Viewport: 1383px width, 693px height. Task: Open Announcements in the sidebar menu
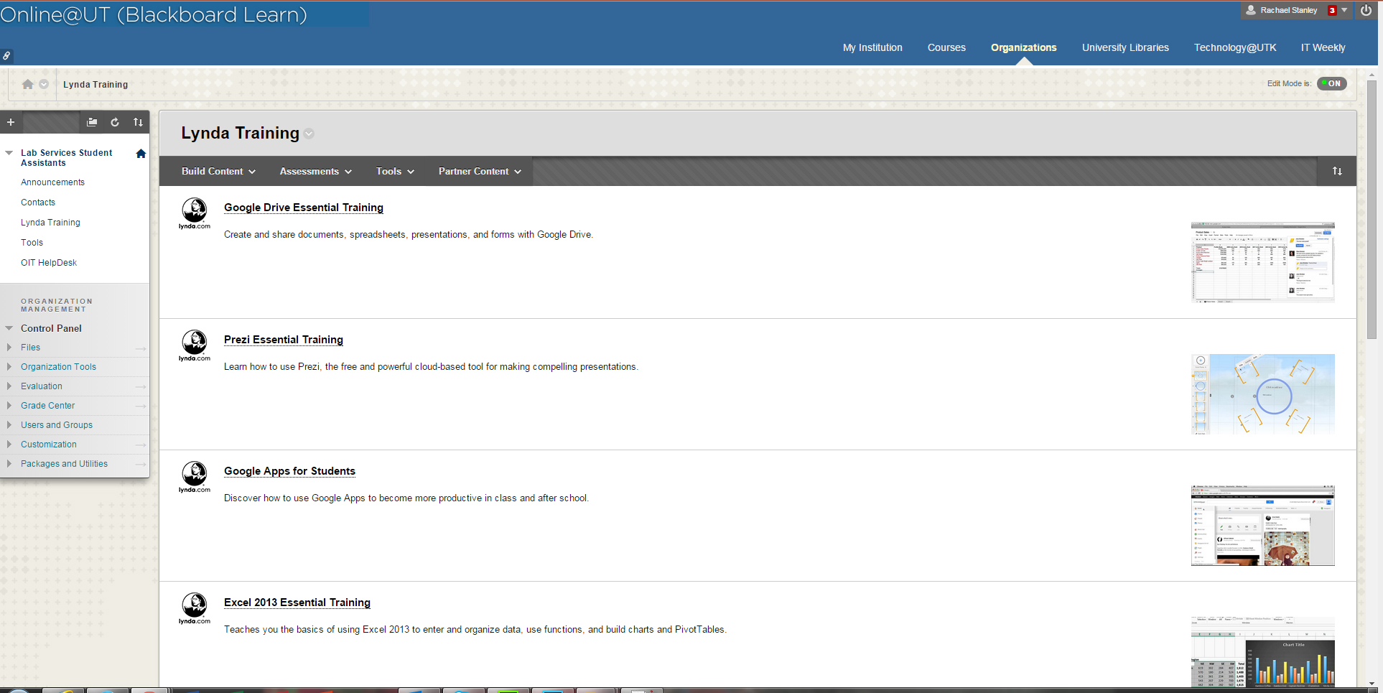52,182
